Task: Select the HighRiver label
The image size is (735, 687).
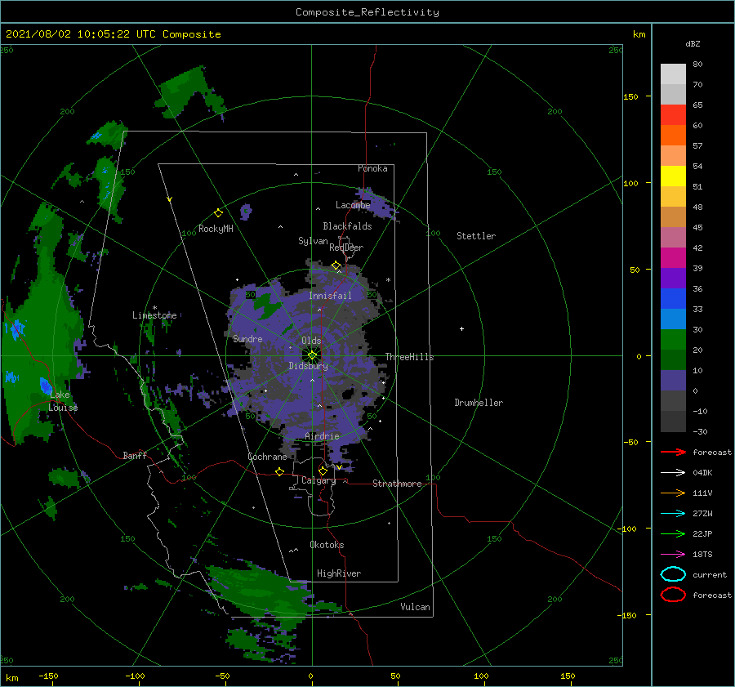Action: (x=339, y=573)
